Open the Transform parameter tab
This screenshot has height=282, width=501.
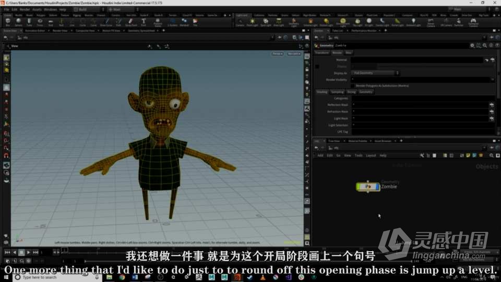pyautogui.click(x=322, y=53)
